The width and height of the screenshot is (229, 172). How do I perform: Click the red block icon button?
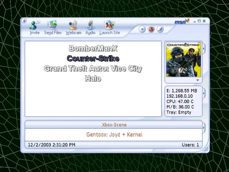coord(151,29)
